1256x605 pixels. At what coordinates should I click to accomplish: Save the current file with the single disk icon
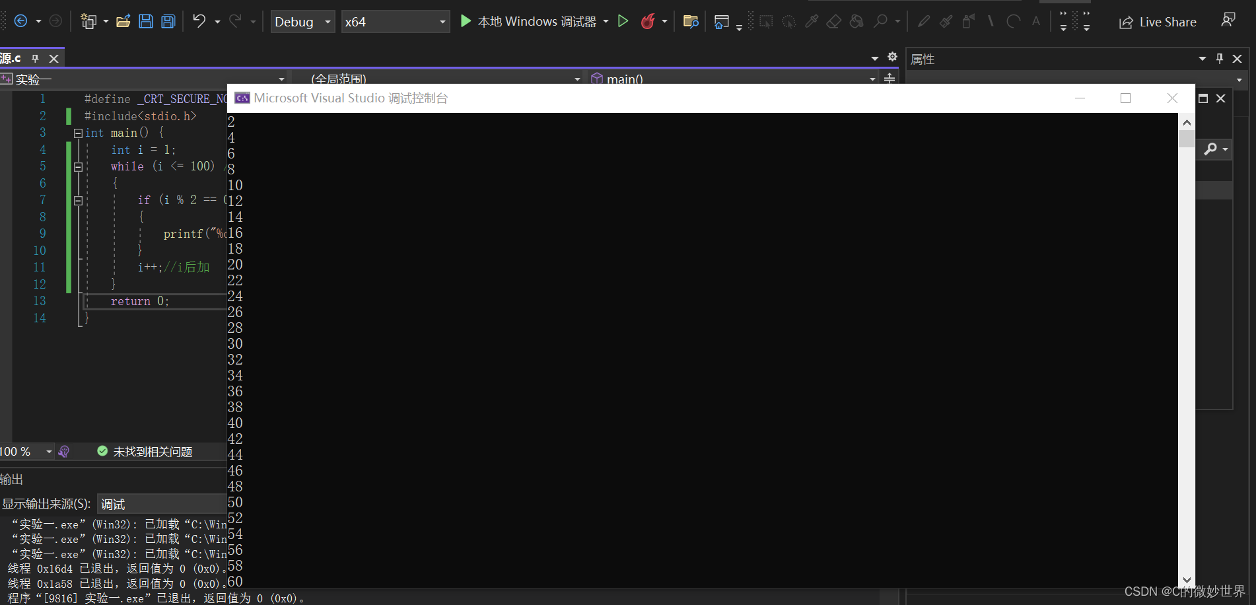pyautogui.click(x=146, y=21)
